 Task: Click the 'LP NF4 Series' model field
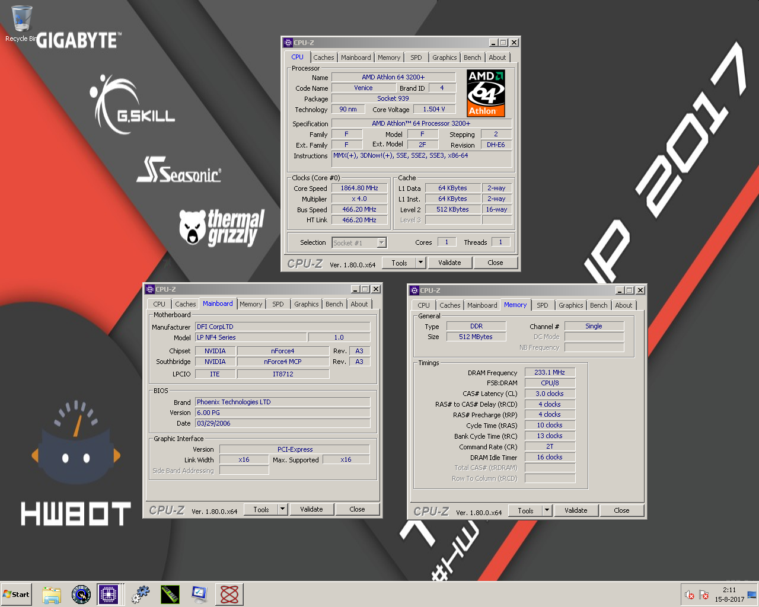[x=251, y=337]
